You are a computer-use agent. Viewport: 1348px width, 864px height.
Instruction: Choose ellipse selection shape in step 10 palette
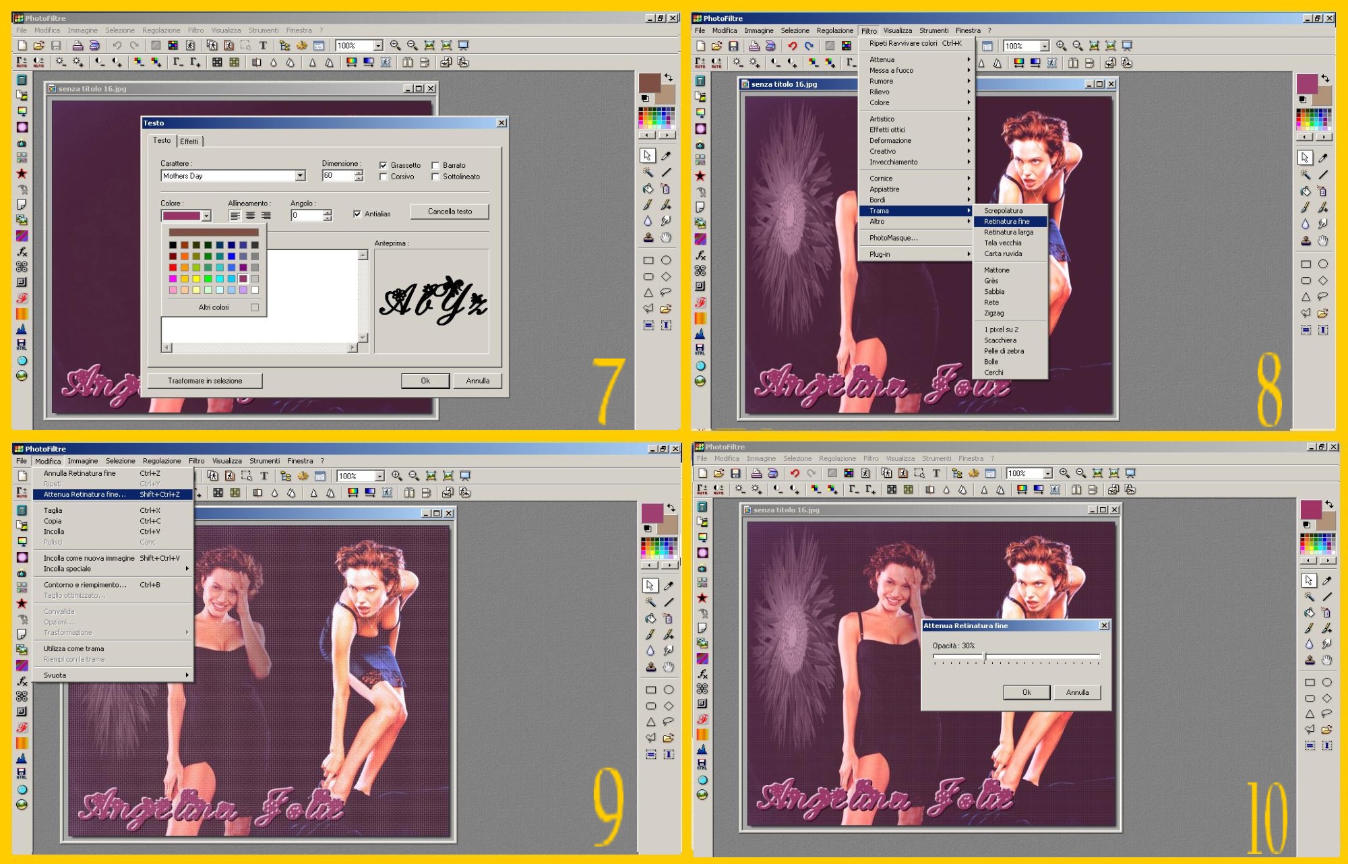tap(1327, 683)
